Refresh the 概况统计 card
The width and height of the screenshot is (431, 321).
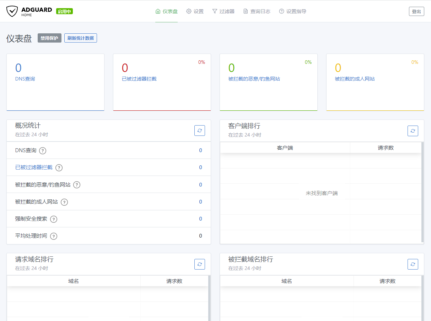tap(200, 131)
